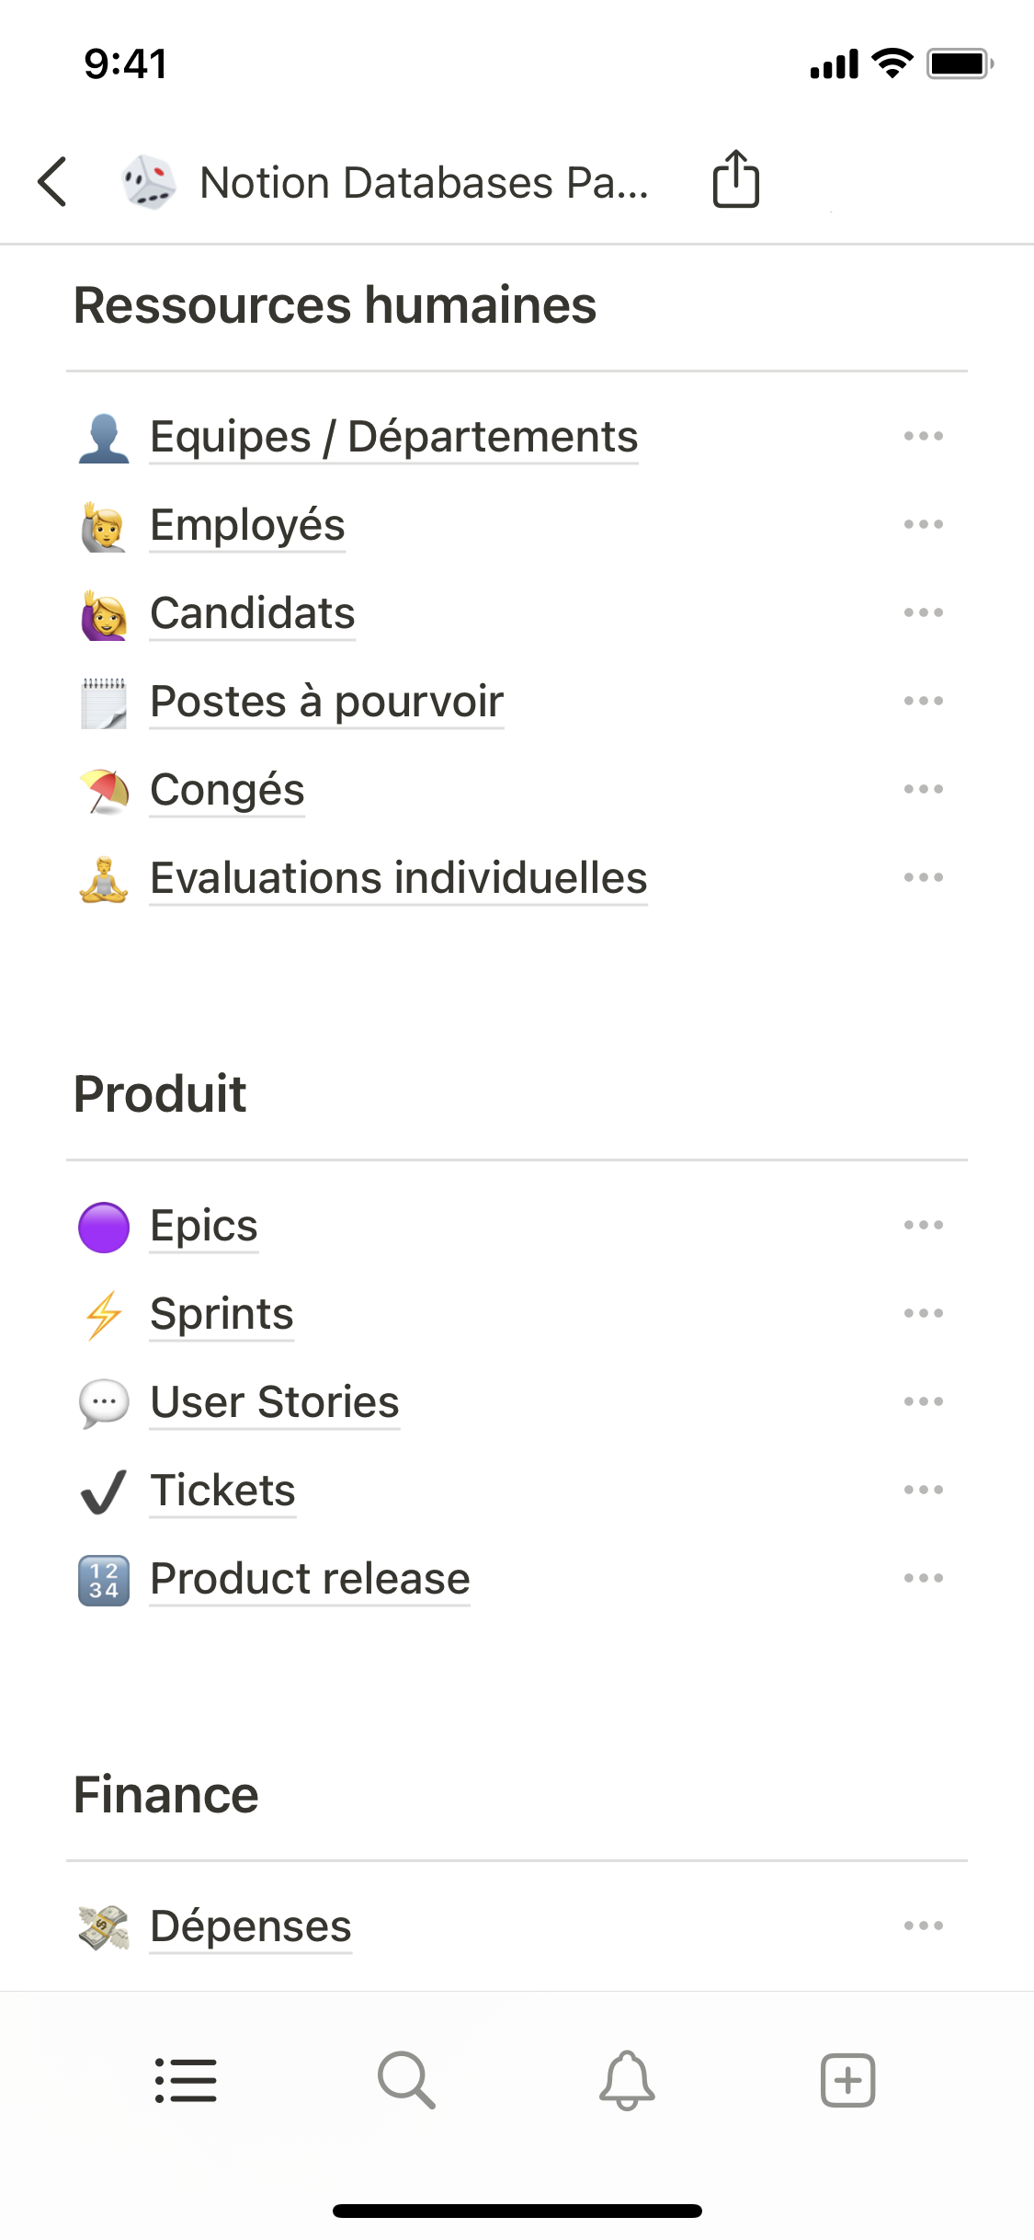Open notifications bell icon
This screenshot has height=2240, width=1034.
[627, 2080]
